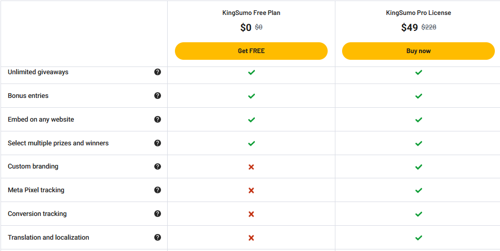The image size is (500, 251).
Task: Click the KingSumo Free Plan heading
Action: tap(251, 13)
